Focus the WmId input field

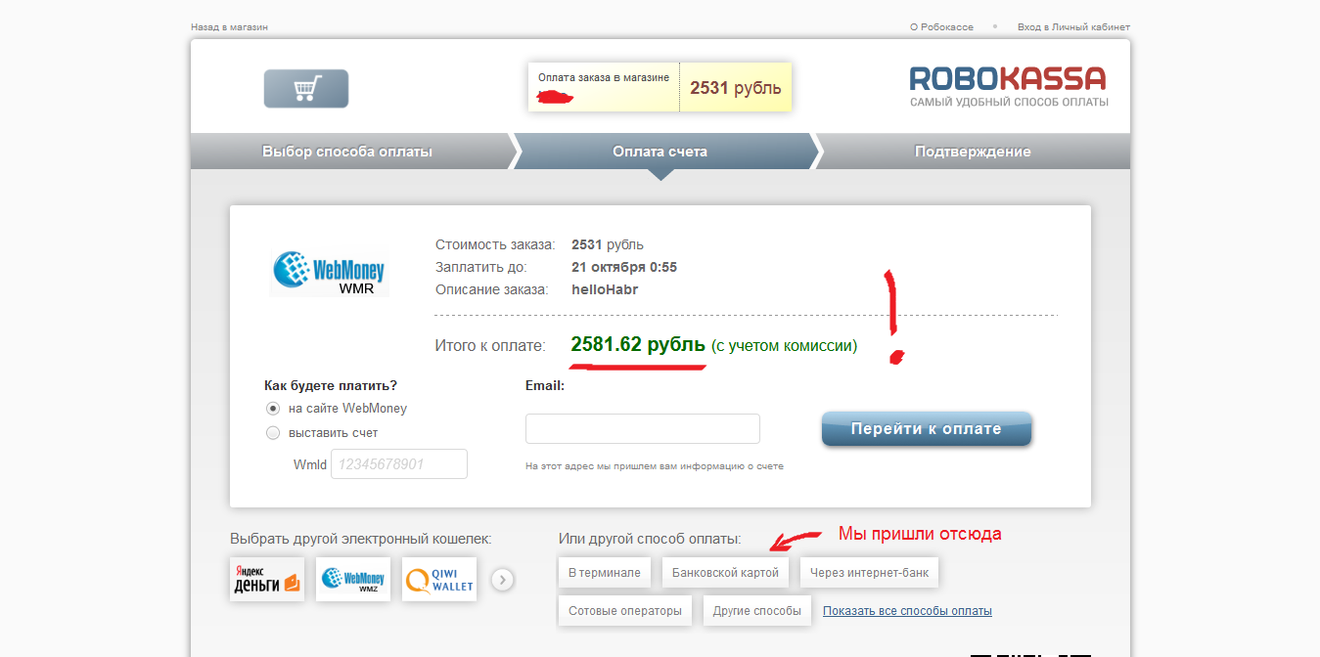click(399, 464)
